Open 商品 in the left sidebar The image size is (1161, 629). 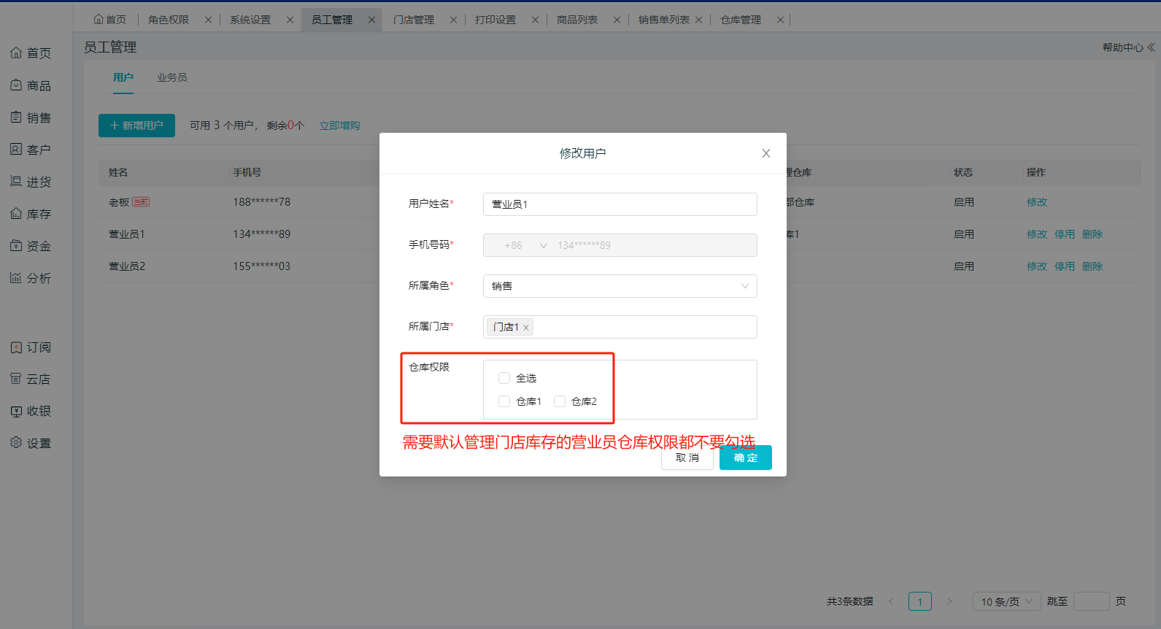tap(31, 85)
